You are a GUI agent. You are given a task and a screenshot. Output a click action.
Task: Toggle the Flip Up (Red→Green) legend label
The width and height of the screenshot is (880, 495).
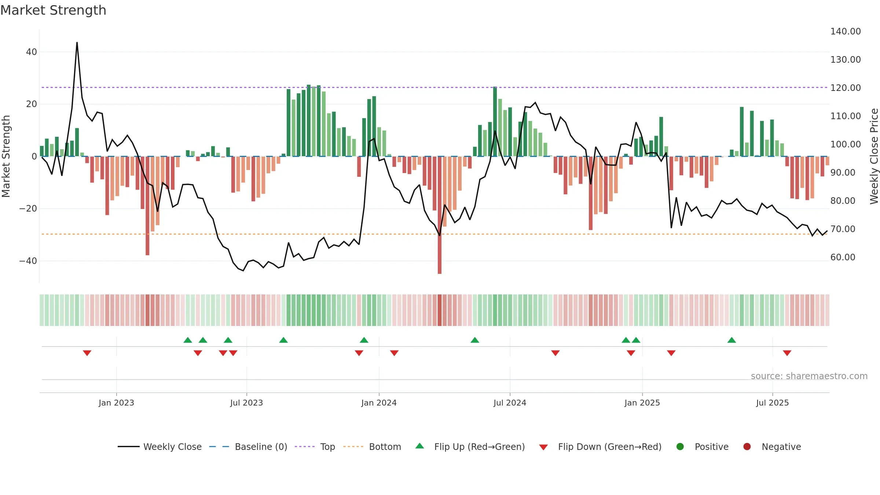(x=480, y=447)
